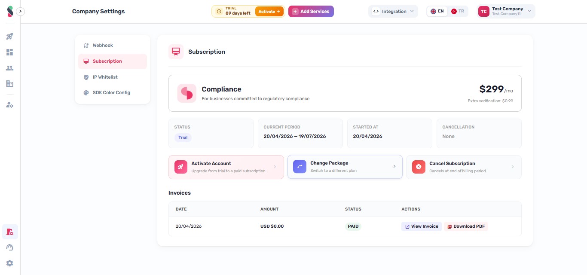Click the chevron on Change Package card
The height and width of the screenshot is (275, 587).
tap(394, 166)
